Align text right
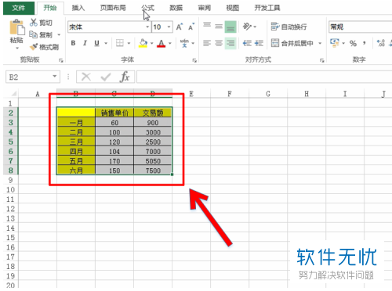 [x=230, y=43]
